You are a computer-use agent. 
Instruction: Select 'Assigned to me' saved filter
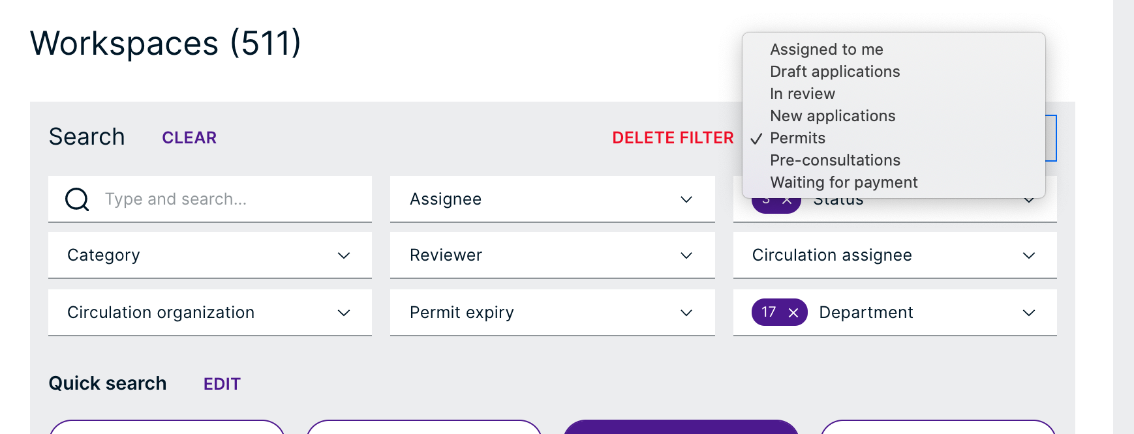[x=827, y=50]
